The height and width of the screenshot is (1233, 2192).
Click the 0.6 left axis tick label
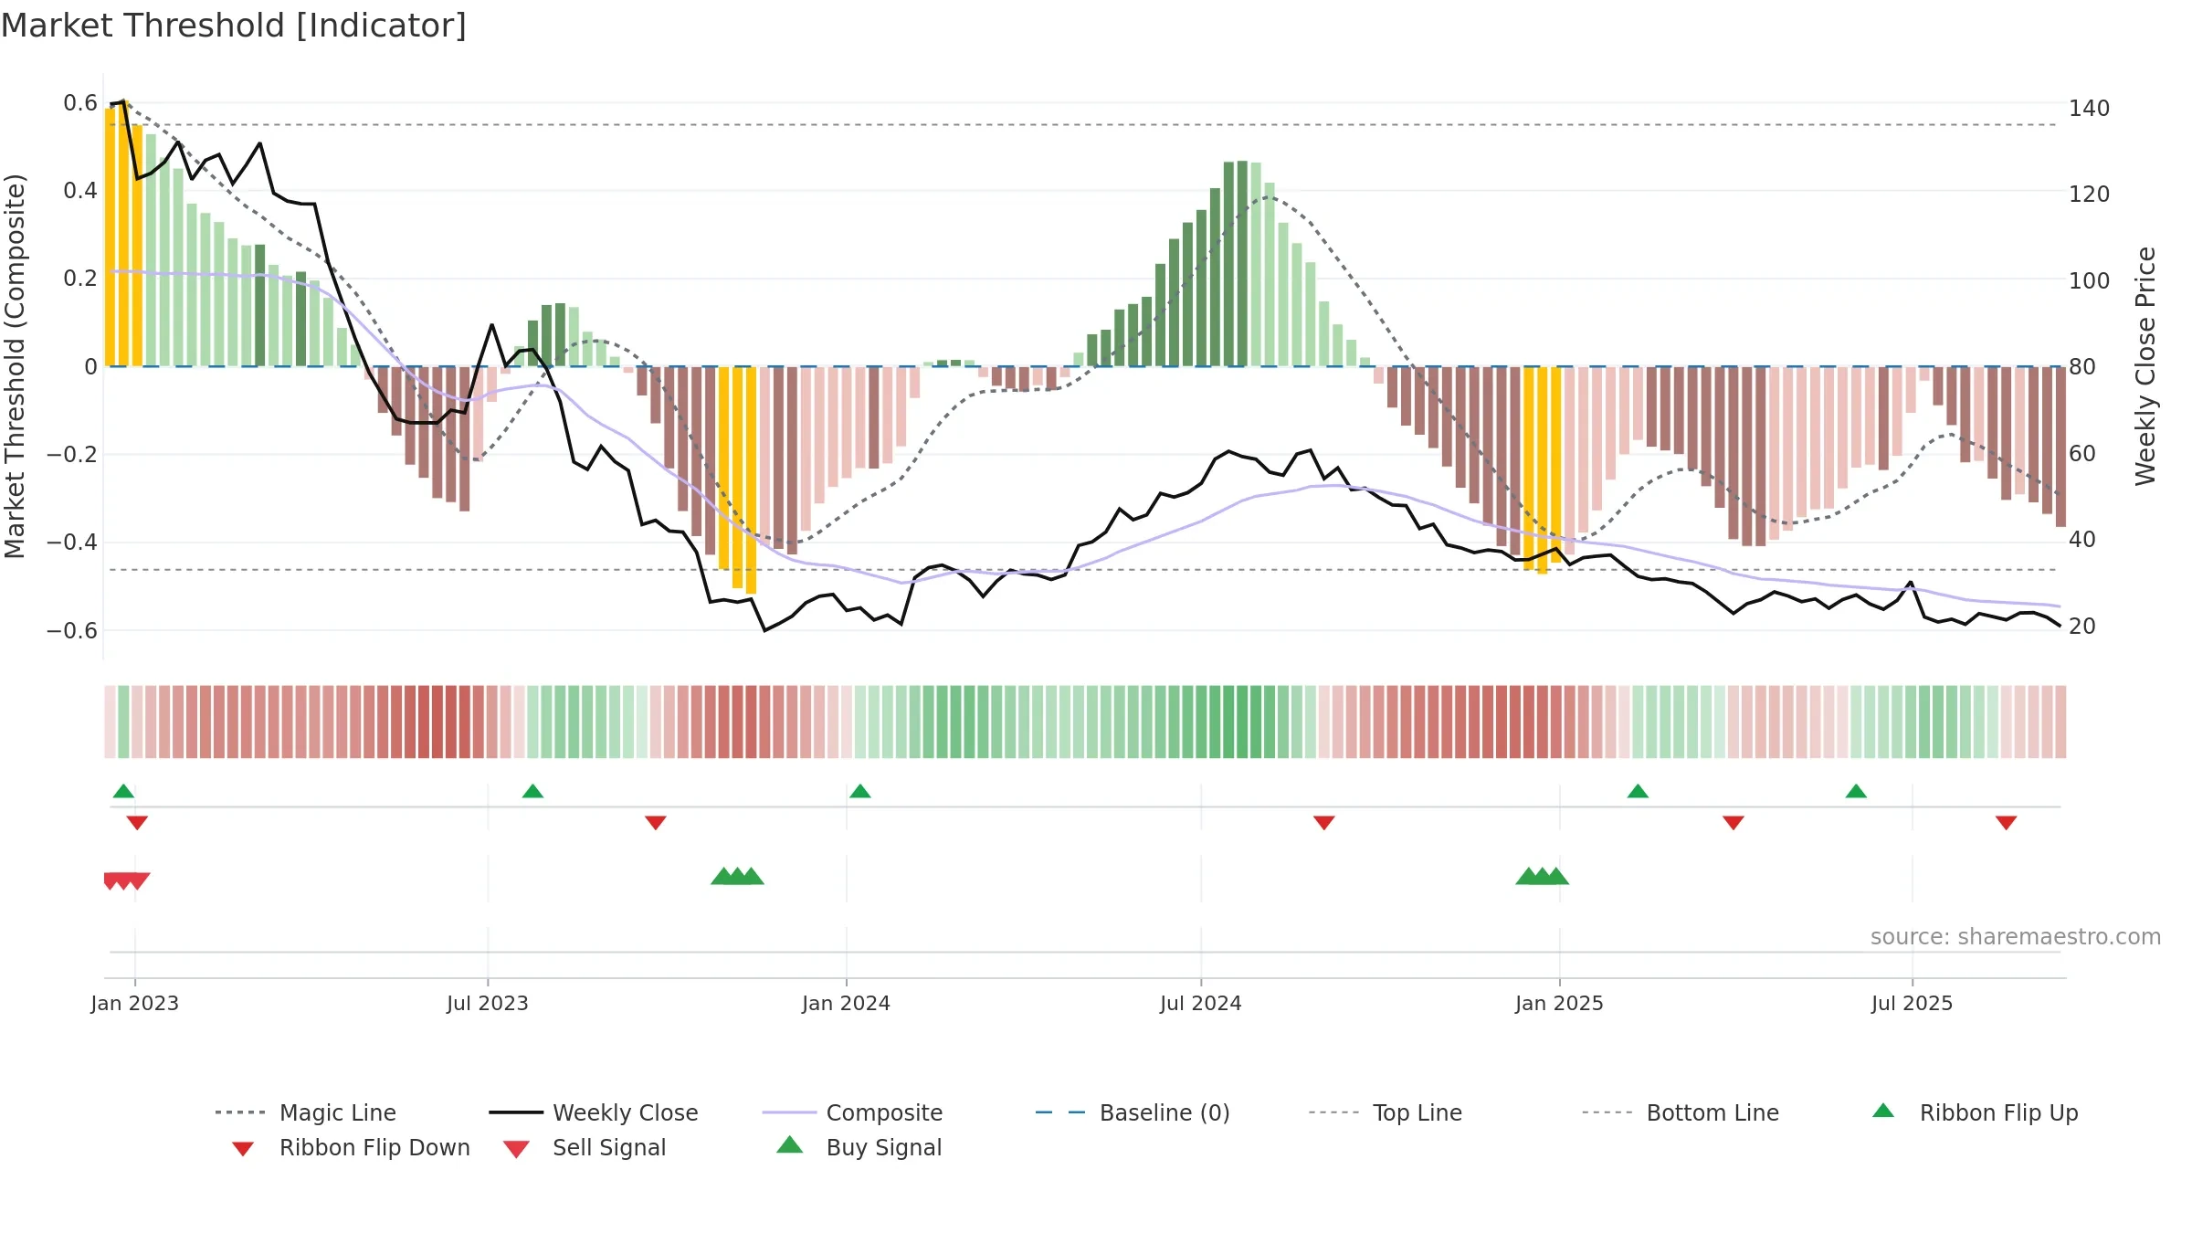pos(80,103)
